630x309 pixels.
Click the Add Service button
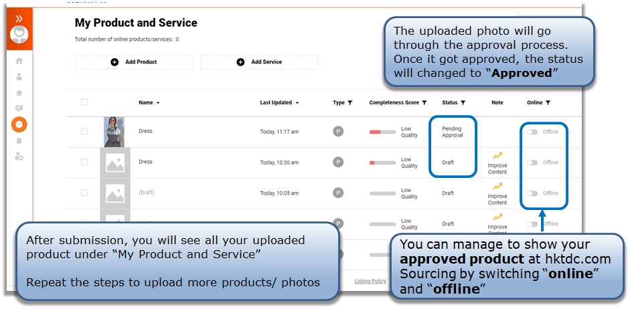click(259, 62)
